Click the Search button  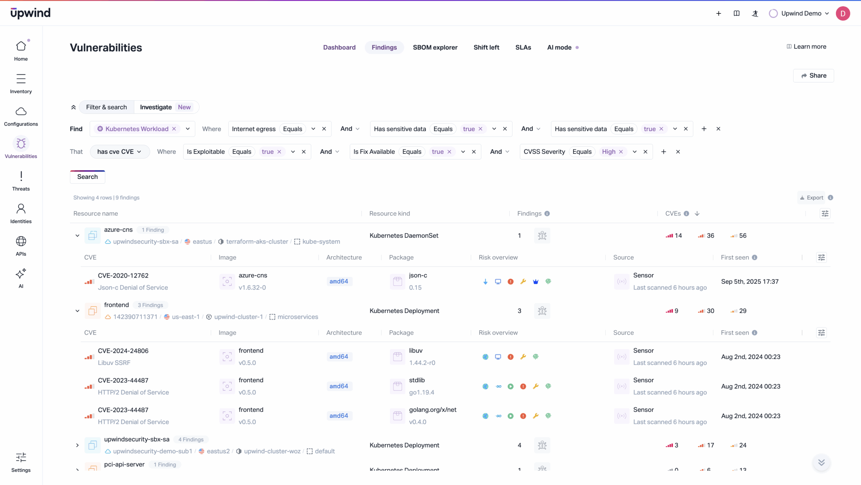pyautogui.click(x=87, y=177)
